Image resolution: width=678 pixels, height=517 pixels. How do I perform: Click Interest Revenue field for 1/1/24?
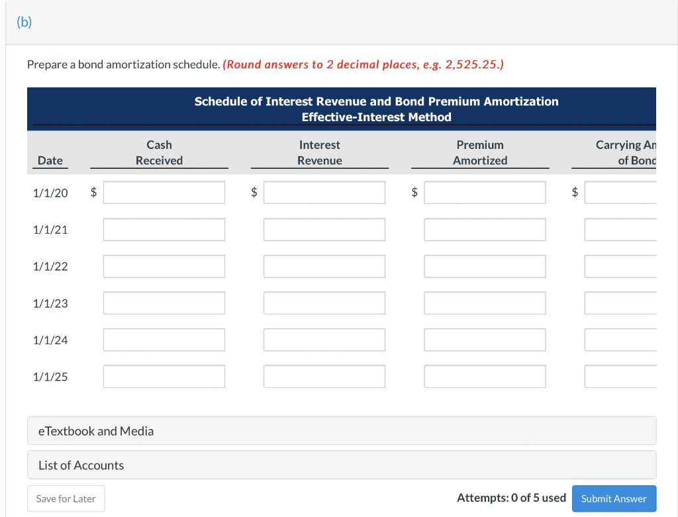pyautogui.click(x=324, y=340)
